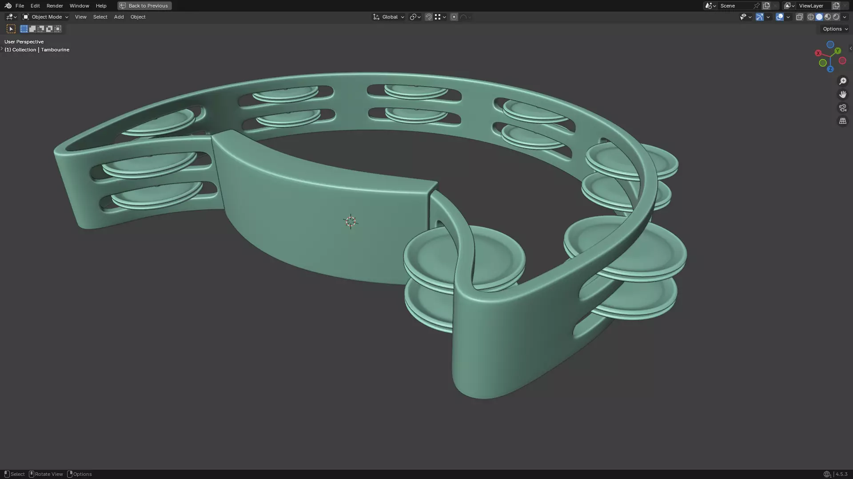853x479 pixels.
Task: Click Back to Previous button
Action: click(x=144, y=6)
